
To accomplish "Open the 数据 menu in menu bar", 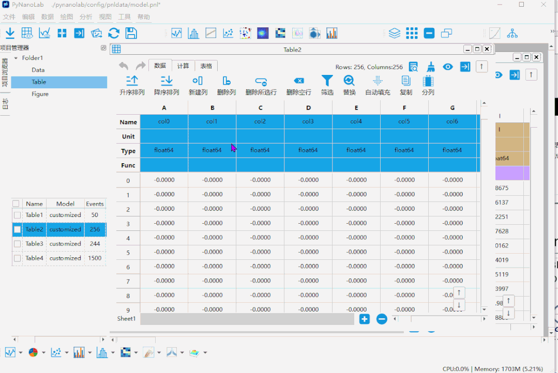I will click(x=48, y=17).
